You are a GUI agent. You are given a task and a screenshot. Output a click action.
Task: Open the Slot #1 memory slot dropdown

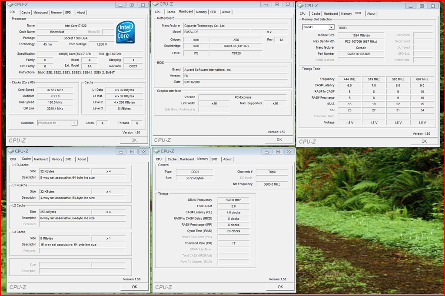[x=331, y=27]
